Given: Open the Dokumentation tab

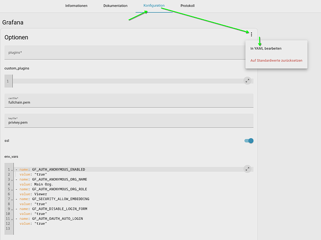Looking at the screenshot, I should (115, 6).
